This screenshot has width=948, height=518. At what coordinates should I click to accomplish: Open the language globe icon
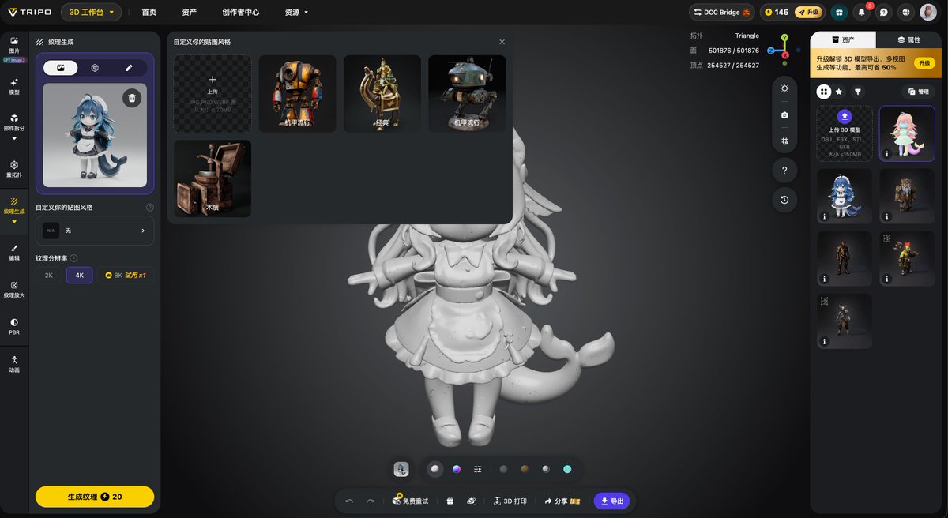coord(905,12)
